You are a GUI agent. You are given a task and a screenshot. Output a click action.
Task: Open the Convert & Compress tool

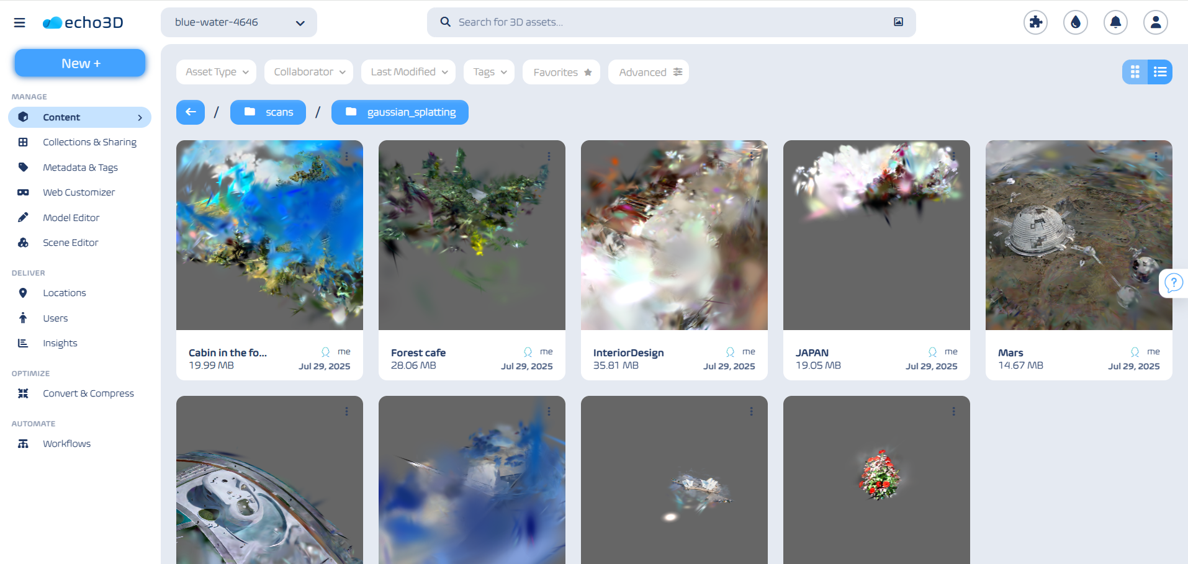88,393
